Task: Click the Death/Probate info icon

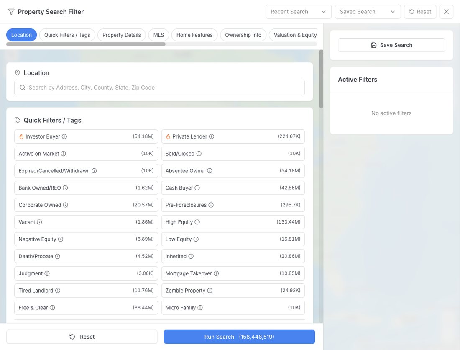Action: (58, 256)
